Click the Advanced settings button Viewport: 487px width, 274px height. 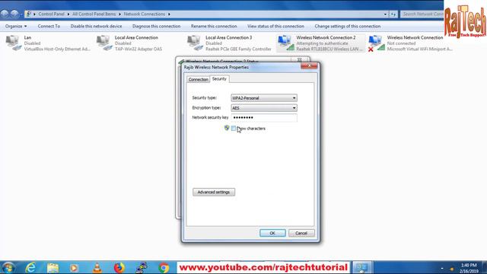pos(214,192)
